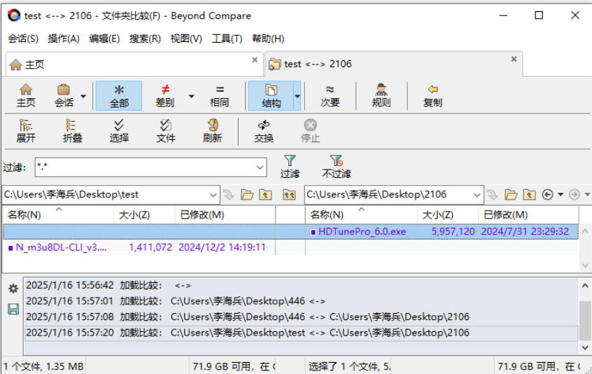Sort left pane by 名称(N) column
This screenshot has height=374, width=592.
pyautogui.click(x=59, y=215)
